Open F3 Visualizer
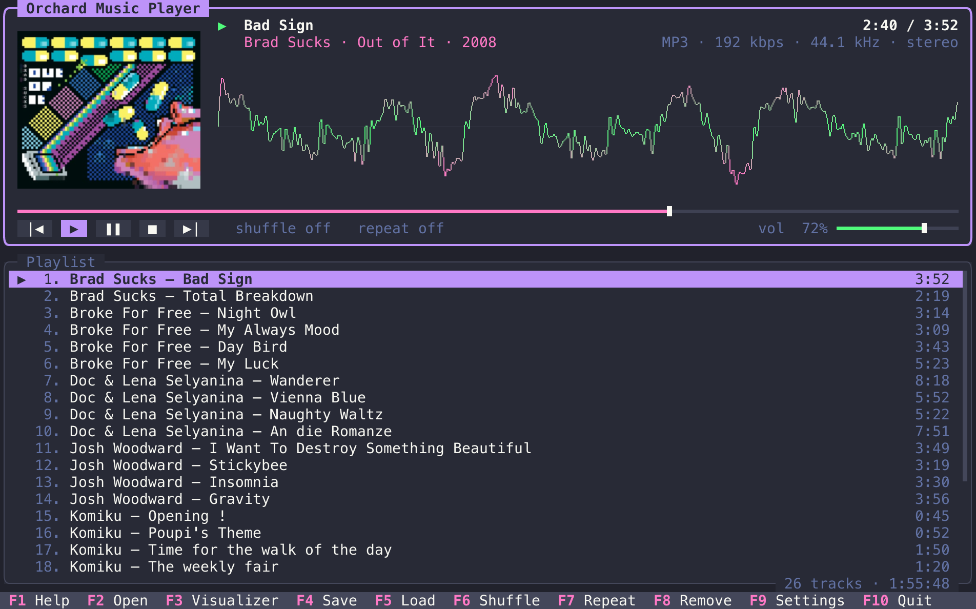Viewport: 976px width, 609px height. coord(222,600)
